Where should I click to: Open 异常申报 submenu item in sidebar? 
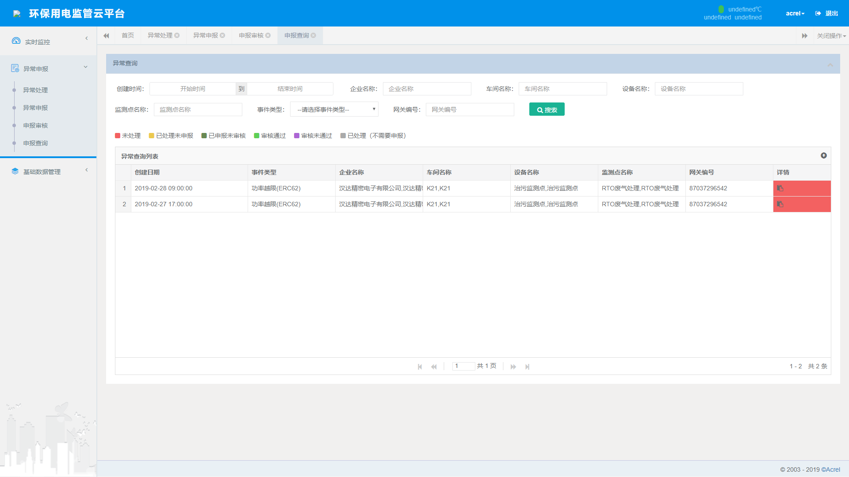pos(35,108)
